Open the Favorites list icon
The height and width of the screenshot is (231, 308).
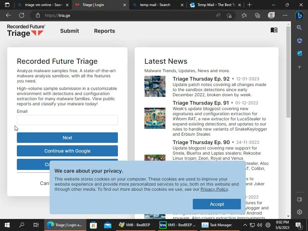pyautogui.click(x=244, y=15)
